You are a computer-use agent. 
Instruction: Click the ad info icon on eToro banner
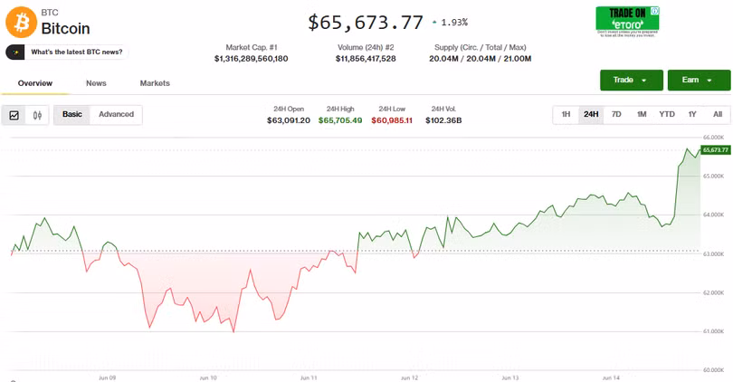[x=655, y=11]
